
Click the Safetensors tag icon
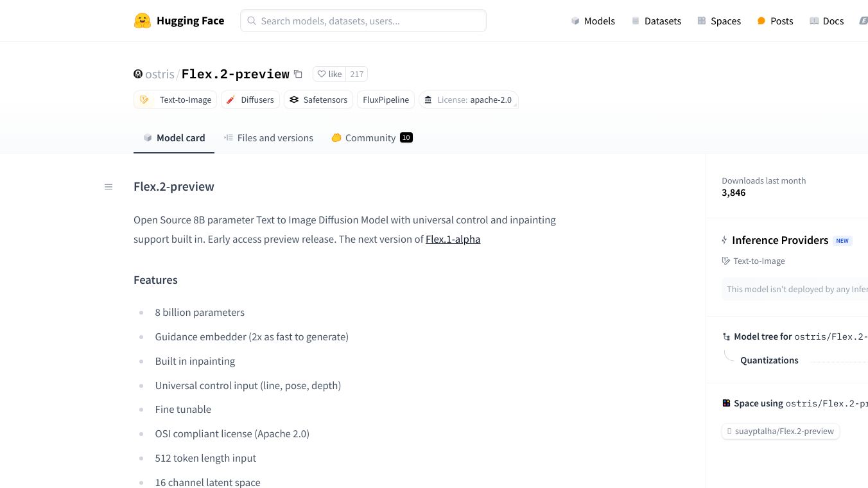point(294,100)
